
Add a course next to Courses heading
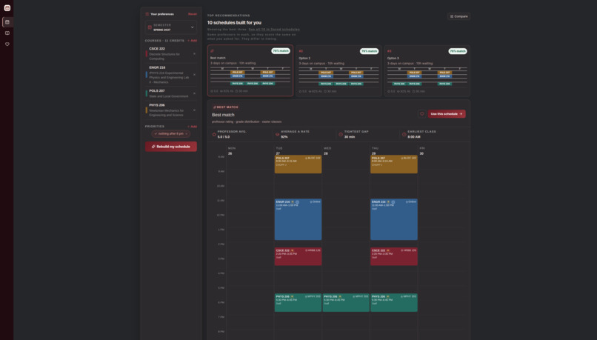193,40
